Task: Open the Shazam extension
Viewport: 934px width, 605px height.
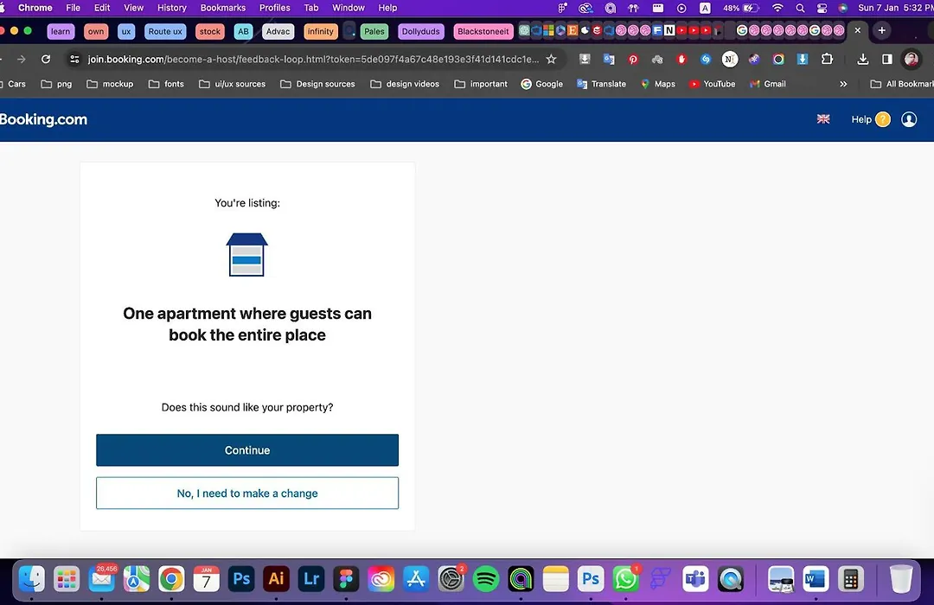Action: pos(706,59)
